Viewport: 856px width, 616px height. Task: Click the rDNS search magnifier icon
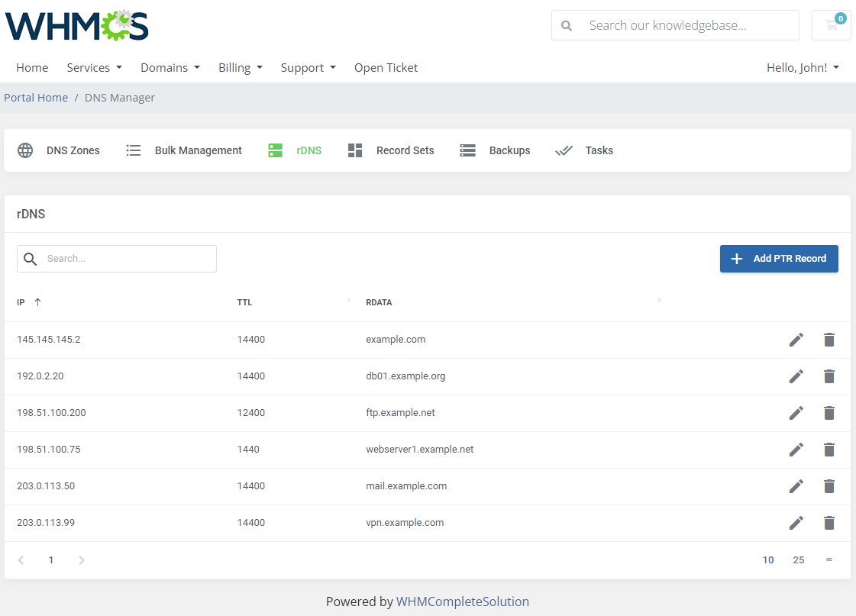31,259
